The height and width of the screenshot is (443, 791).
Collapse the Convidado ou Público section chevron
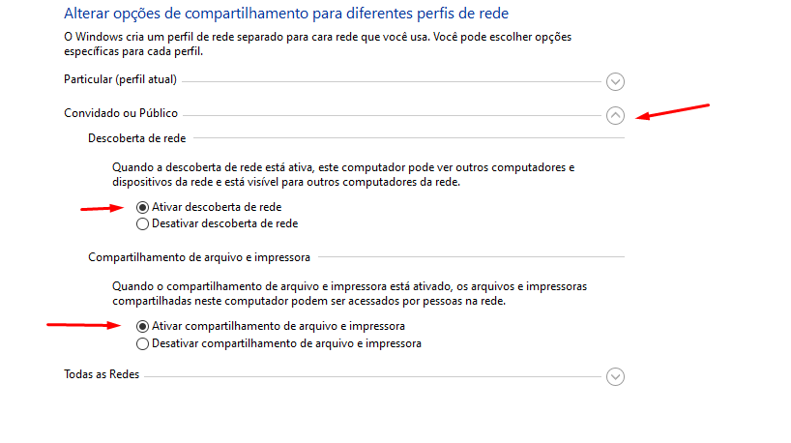tap(615, 115)
